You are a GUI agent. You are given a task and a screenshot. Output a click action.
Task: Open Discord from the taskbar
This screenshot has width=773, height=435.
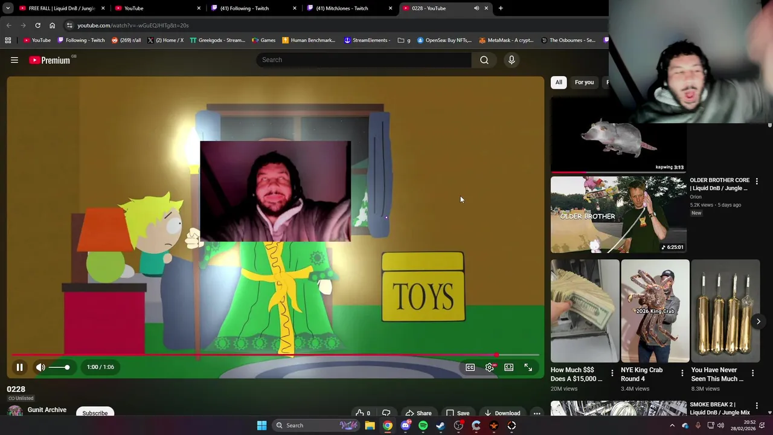coord(405,425)
